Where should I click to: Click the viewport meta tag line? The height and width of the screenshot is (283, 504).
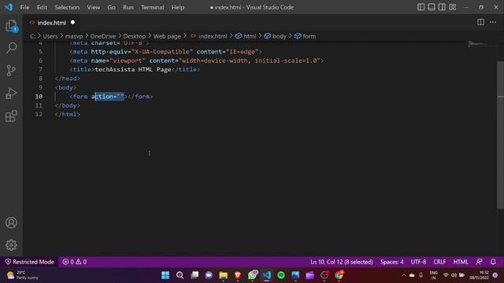tap(197, 61)
